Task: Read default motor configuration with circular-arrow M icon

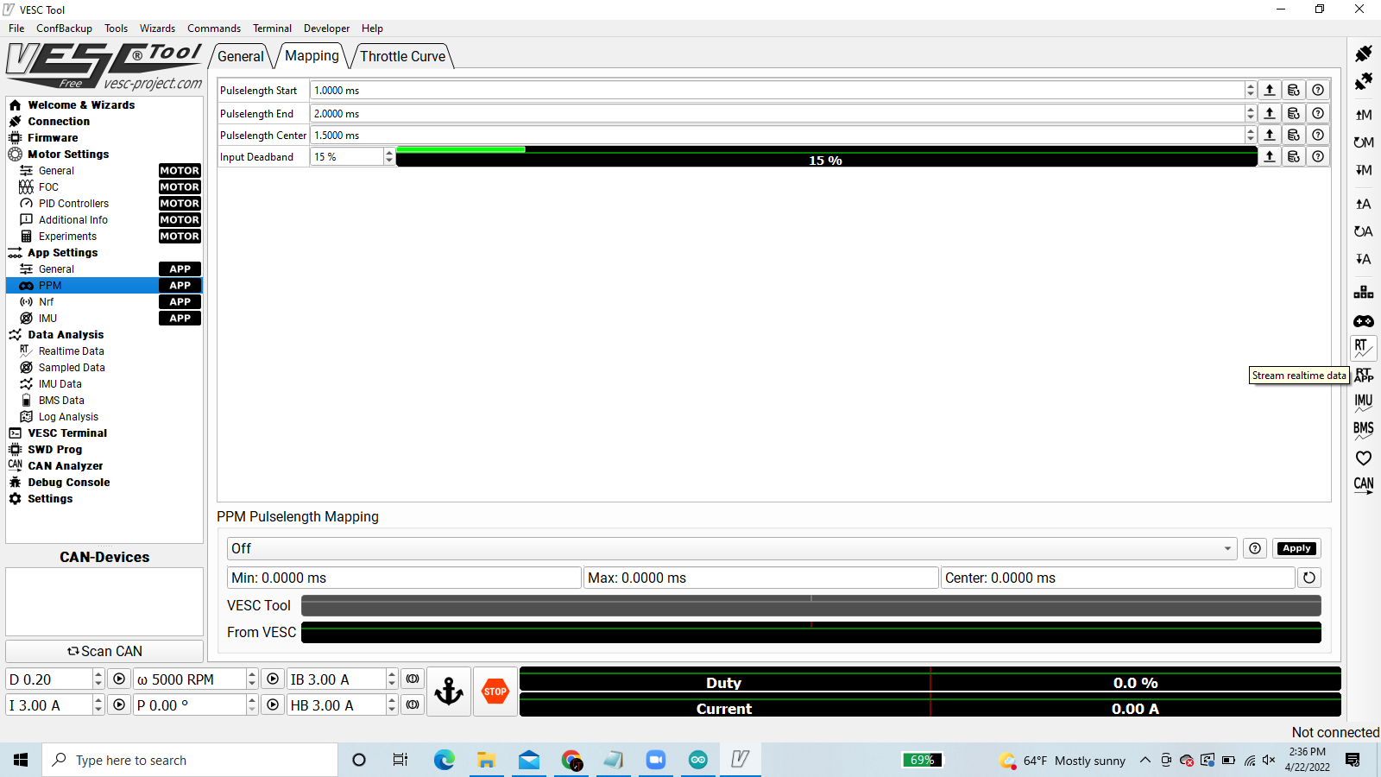Action: point(1364,142)
